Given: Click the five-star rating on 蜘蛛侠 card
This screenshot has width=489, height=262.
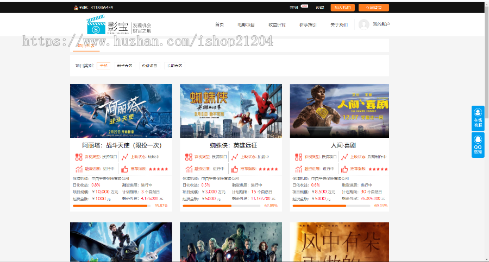Looking at the screenshot, I should [x=268, y=169].
